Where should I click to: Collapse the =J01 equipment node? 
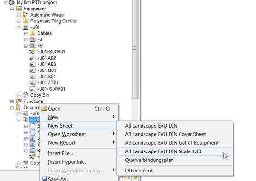click(x=19, y=27)
